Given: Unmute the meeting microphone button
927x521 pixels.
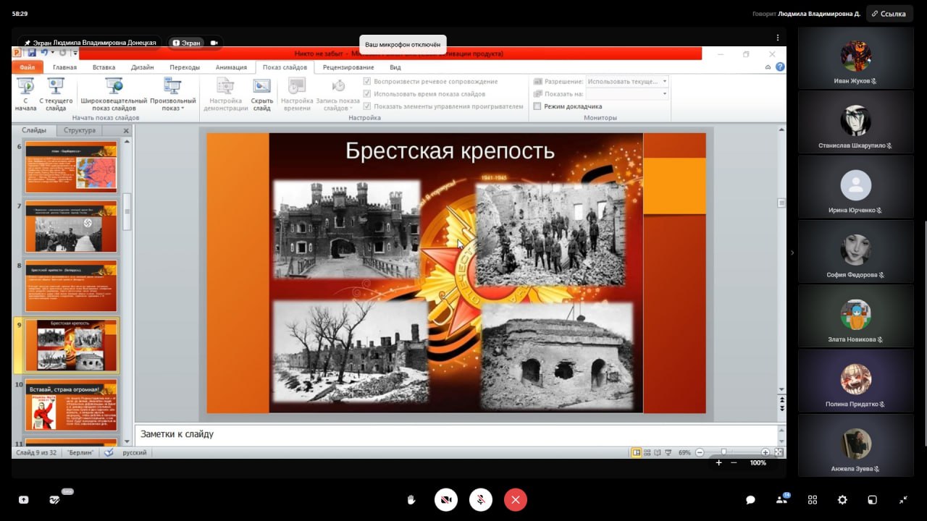Looking at the screenshot, I should coord(480,499).
